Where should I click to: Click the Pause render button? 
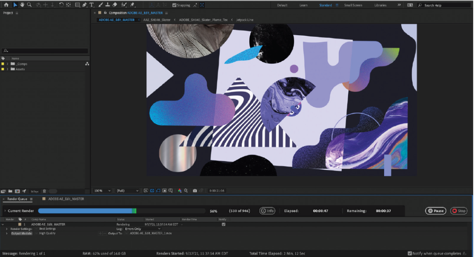[436, 211]
